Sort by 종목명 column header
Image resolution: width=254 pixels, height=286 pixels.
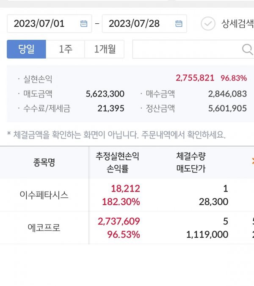[x=44, y=162]
